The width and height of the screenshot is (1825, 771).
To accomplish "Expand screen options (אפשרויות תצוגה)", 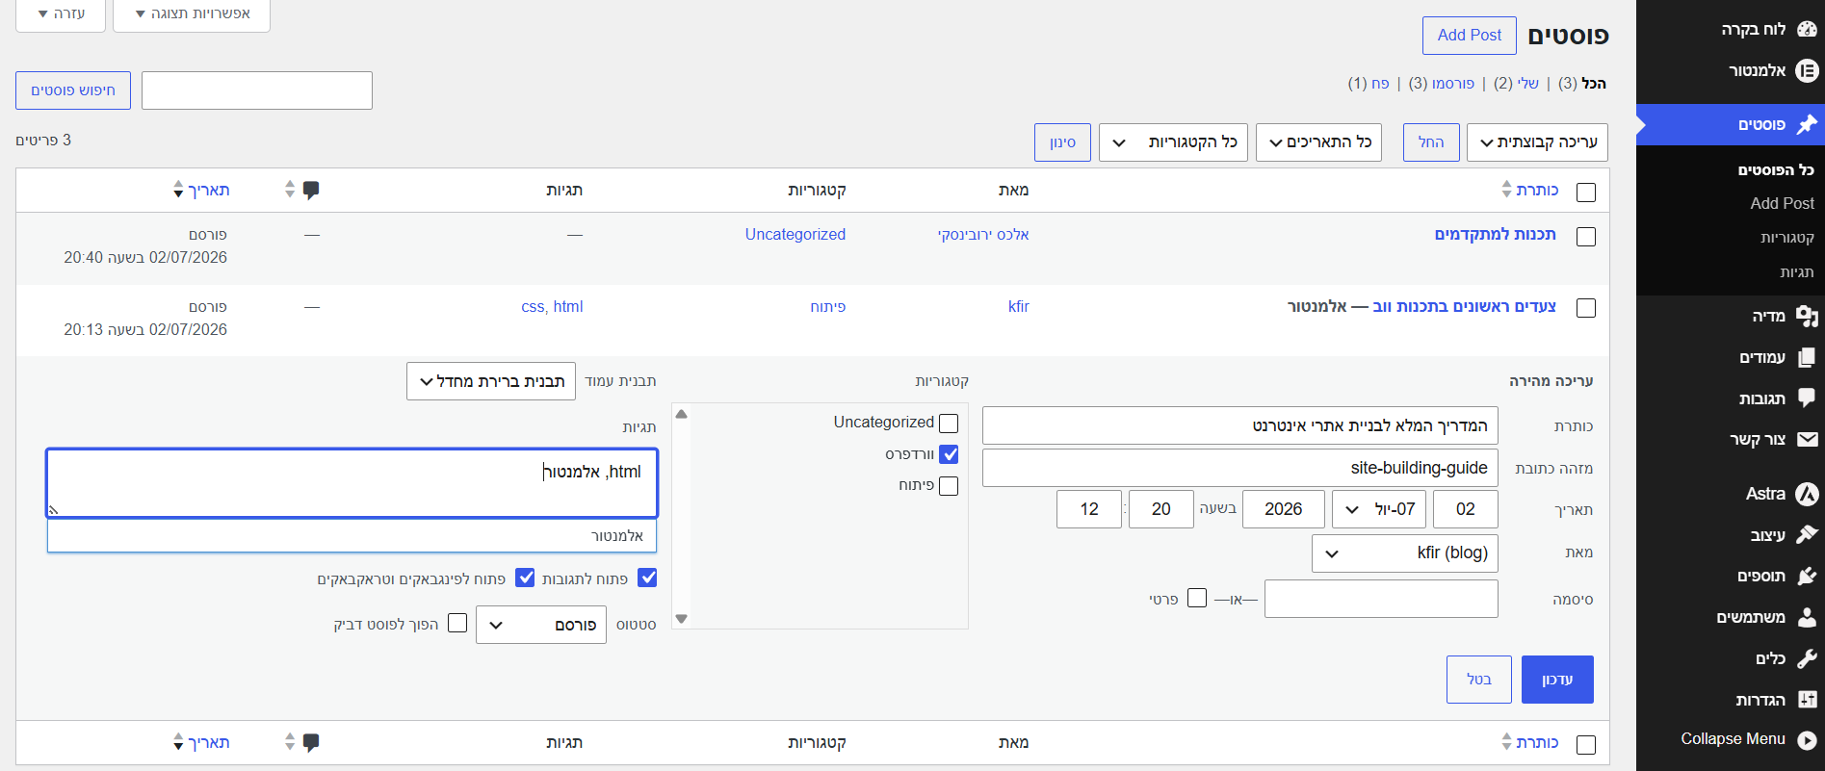I will [x=192, y=14].
